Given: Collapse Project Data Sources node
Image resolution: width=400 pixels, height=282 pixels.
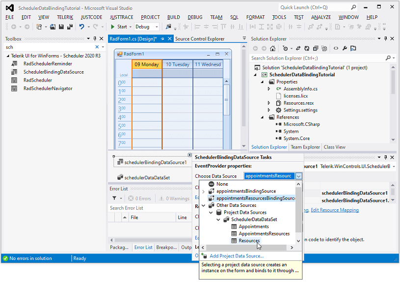Looking at the screenshot, I should tap(211, 213).
